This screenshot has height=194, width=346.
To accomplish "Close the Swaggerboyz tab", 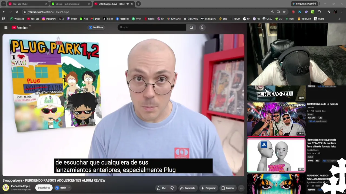I will tap(132, 4).
